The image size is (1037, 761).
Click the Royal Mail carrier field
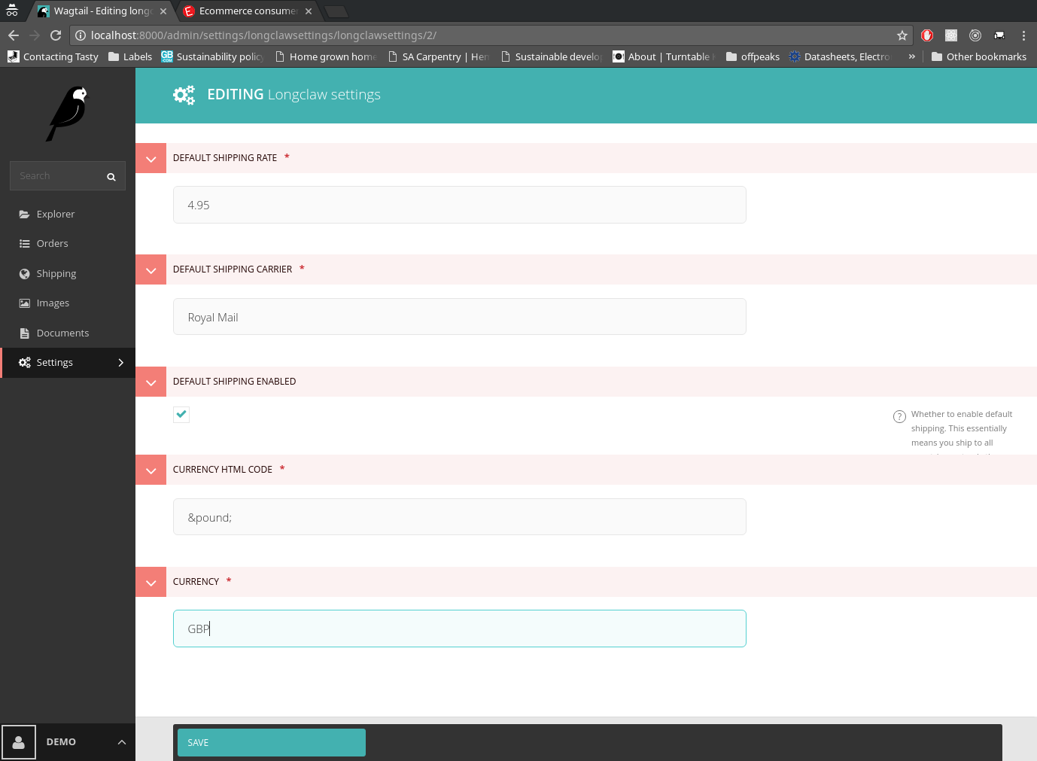(460, 317)
